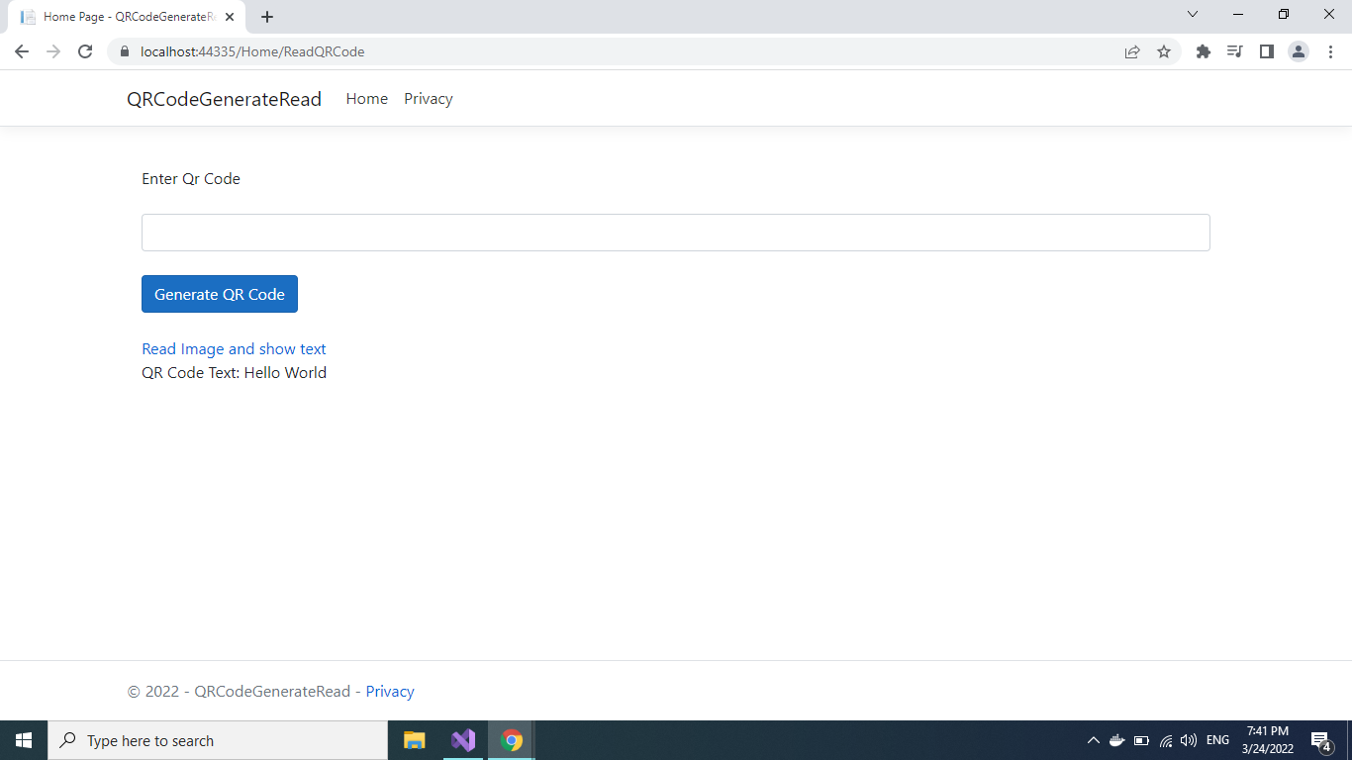The height and width of the screenshot is (760, 1352).
Task: Open Chrome three-dot menu
Action: click(1330, 51)
